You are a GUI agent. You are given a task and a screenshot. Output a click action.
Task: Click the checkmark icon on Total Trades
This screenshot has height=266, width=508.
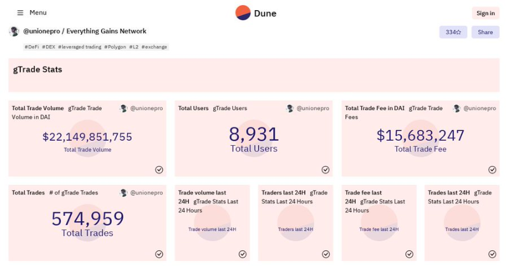159,254
